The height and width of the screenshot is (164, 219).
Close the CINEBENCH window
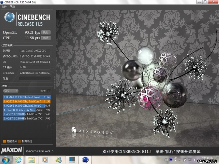tap(213, 2)
